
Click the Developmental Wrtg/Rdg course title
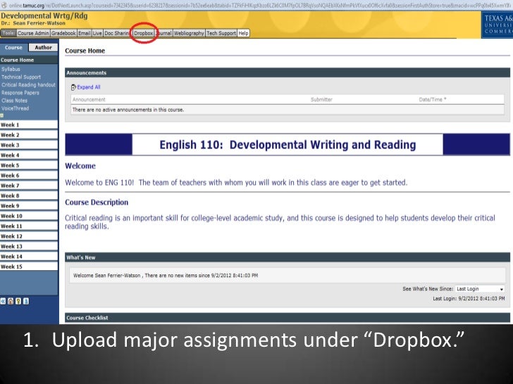point(44,16)
